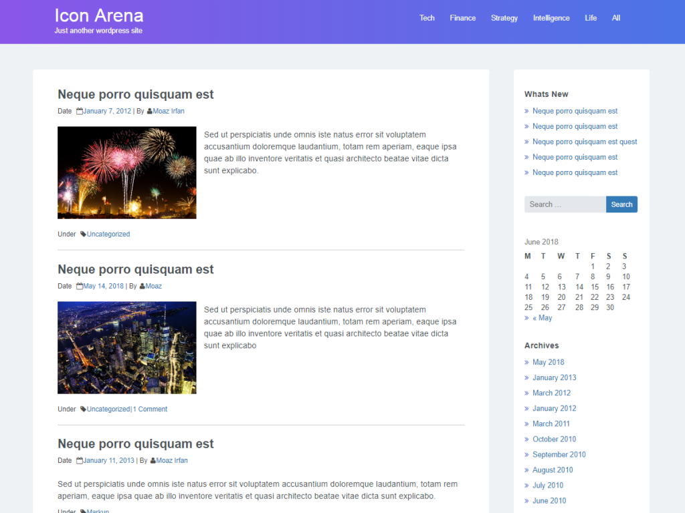
Task: Click the tag icon before Uncategorized
Action: tap(82, 234)
